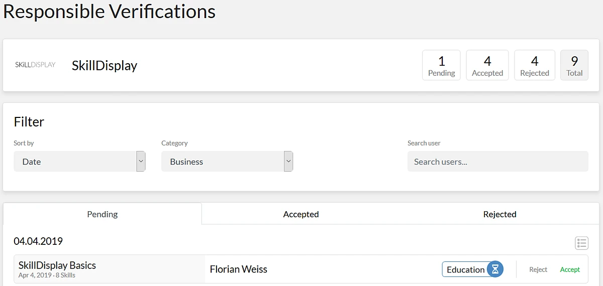603x286 pixels.
Task: Click the SkillDisplay organization title
Action: pos(105,65)
